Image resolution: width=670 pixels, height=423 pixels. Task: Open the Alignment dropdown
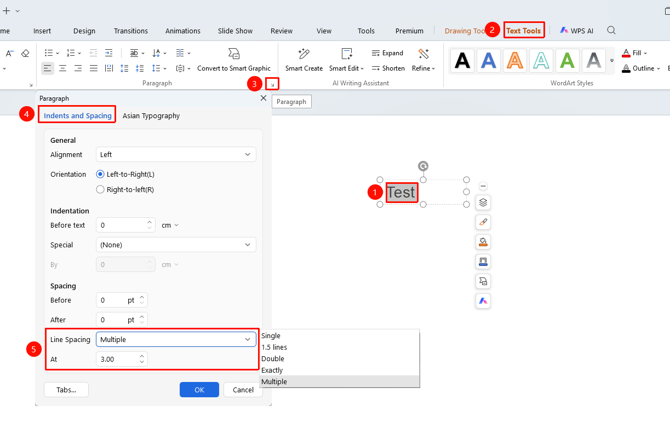(176, 155)
